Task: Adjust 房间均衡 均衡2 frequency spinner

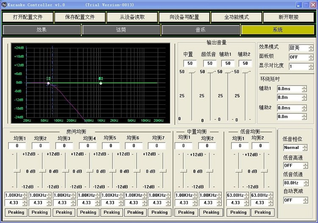Action: point(40,195)
